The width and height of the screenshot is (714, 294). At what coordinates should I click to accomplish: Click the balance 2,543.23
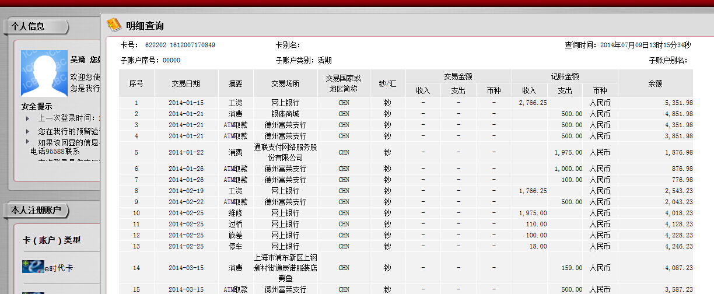coord(678,191)
